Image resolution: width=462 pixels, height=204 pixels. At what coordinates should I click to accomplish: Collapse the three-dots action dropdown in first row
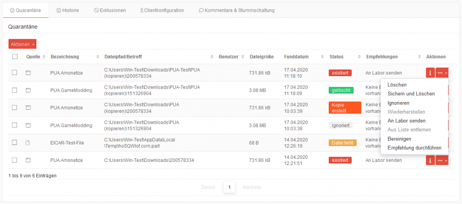click(442, 72)
